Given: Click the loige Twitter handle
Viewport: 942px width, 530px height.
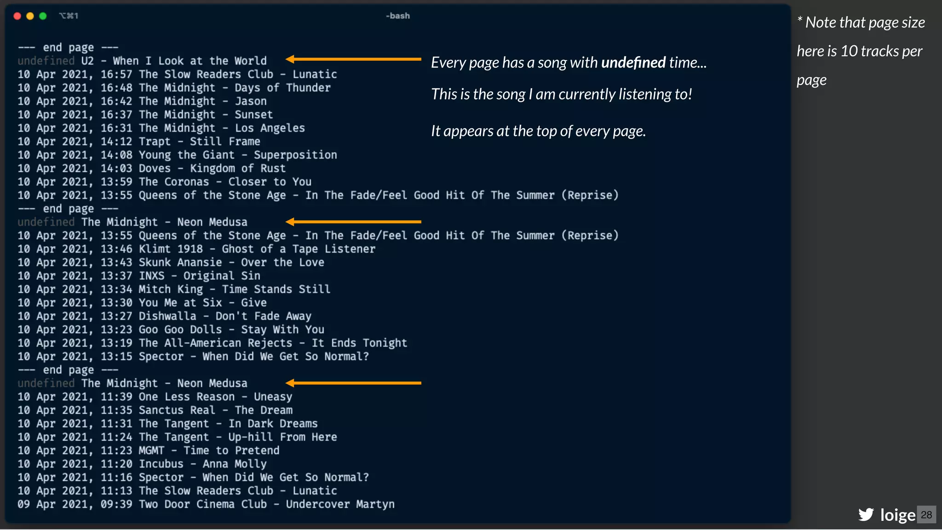Looking at the screenshot, I should click(897, 515).
